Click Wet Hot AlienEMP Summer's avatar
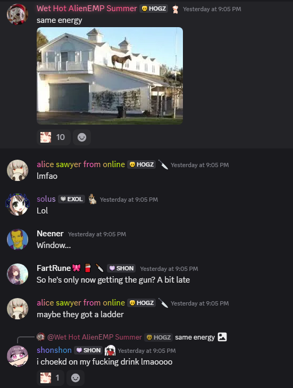Viewport: 293px width, 388px height. 18,14
